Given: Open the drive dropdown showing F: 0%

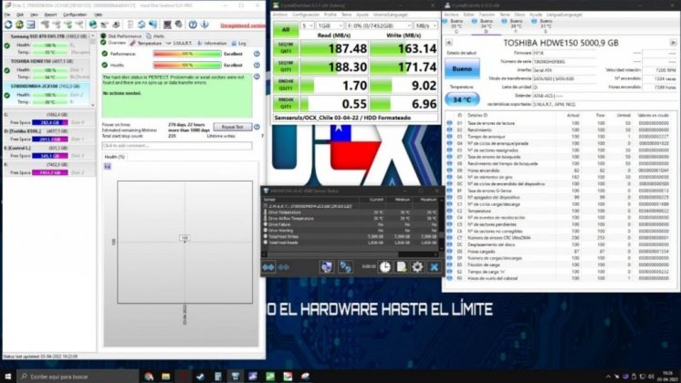Looking at the screenshot, I should [x=379, y=26].
